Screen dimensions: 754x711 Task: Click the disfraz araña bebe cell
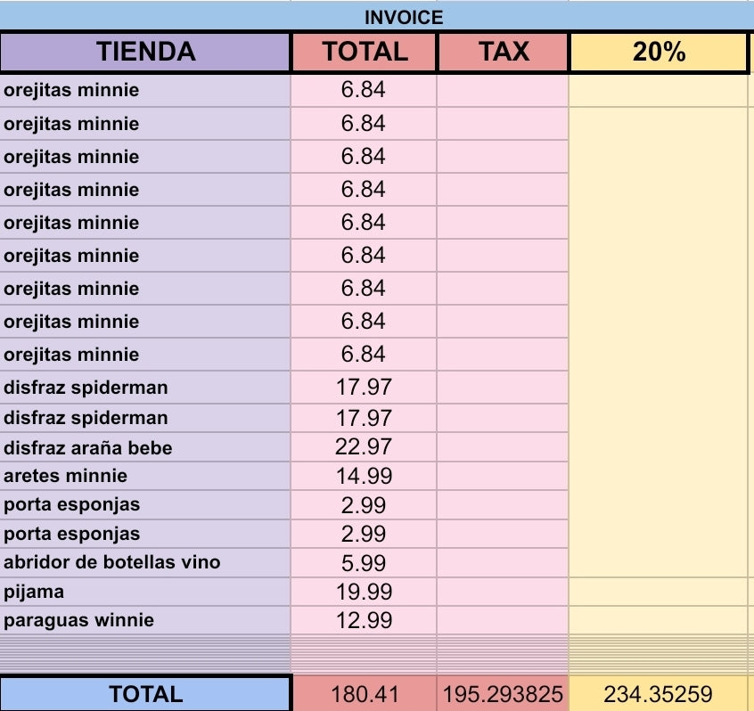(x=146, y=447)
